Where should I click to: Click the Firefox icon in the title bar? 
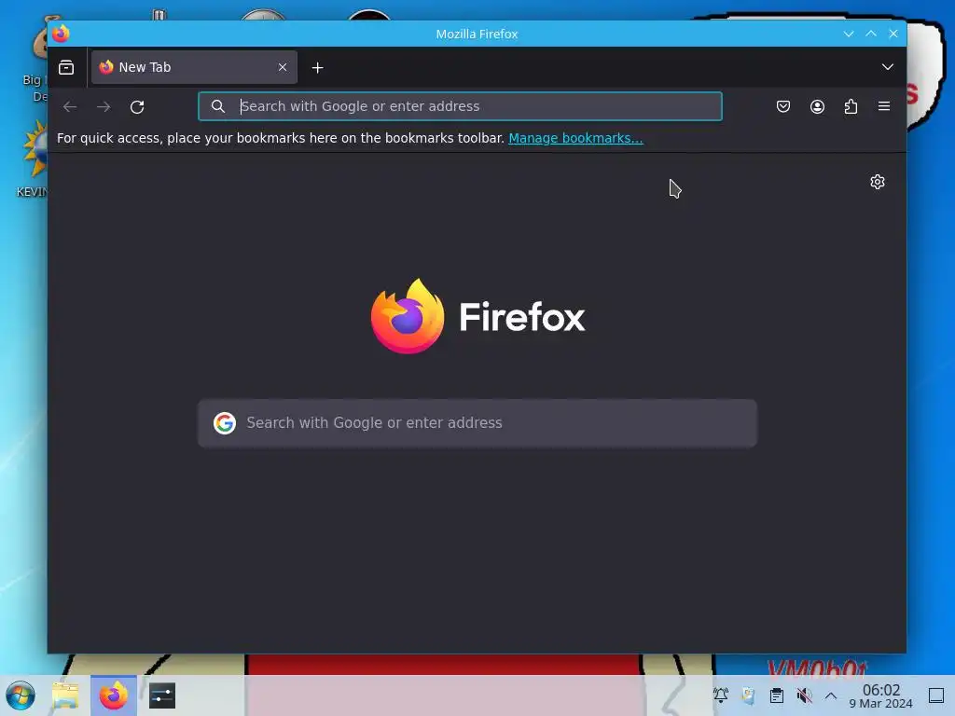[61, 34]
